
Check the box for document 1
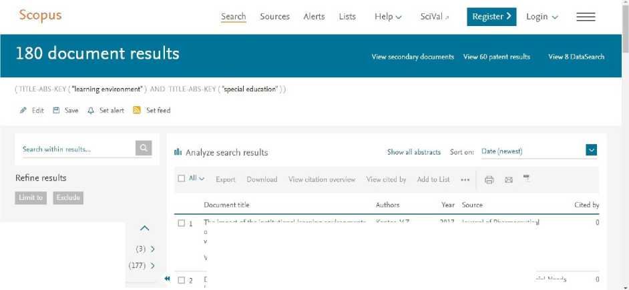182,223
